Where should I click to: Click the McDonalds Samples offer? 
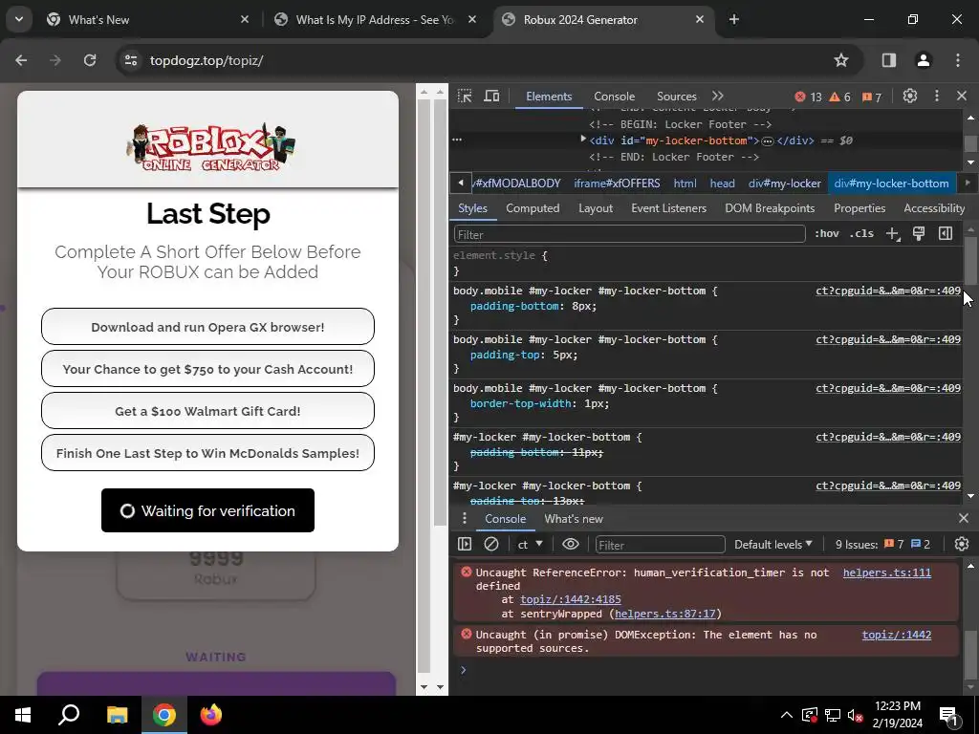click(207, 453)
